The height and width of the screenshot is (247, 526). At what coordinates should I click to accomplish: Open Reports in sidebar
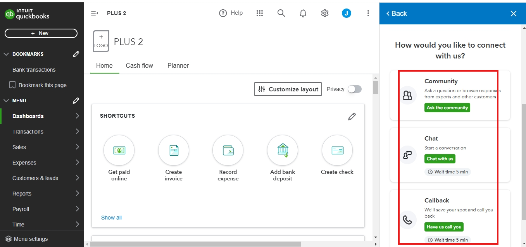(x=22, y=194)
